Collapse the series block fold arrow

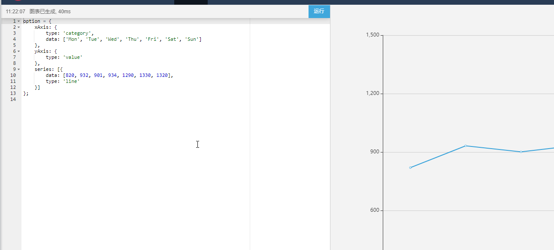[19, 69]
